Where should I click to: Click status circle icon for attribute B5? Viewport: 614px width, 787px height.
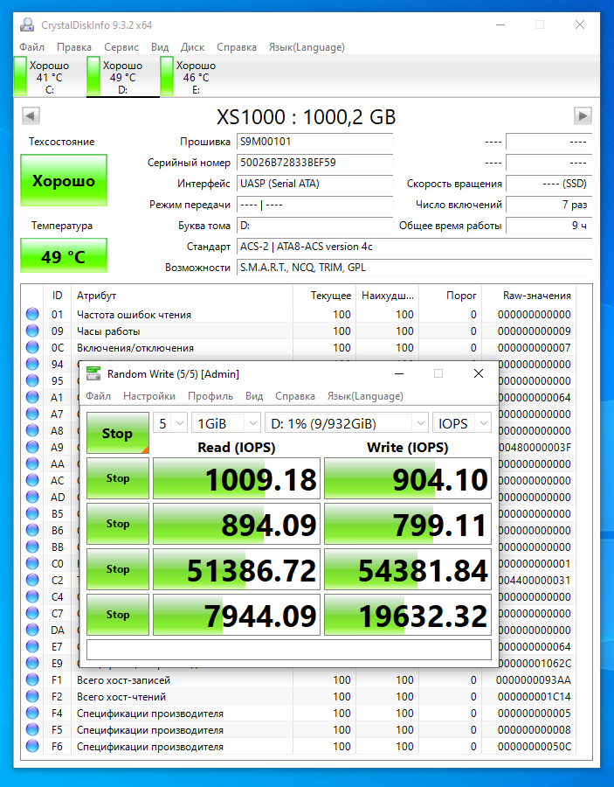point(32,513)
